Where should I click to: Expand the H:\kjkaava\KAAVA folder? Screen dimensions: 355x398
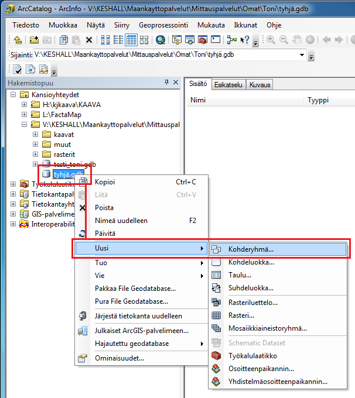pos(24,105)
